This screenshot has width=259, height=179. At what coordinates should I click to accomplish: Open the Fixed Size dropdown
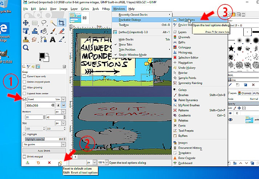(63, 99)
